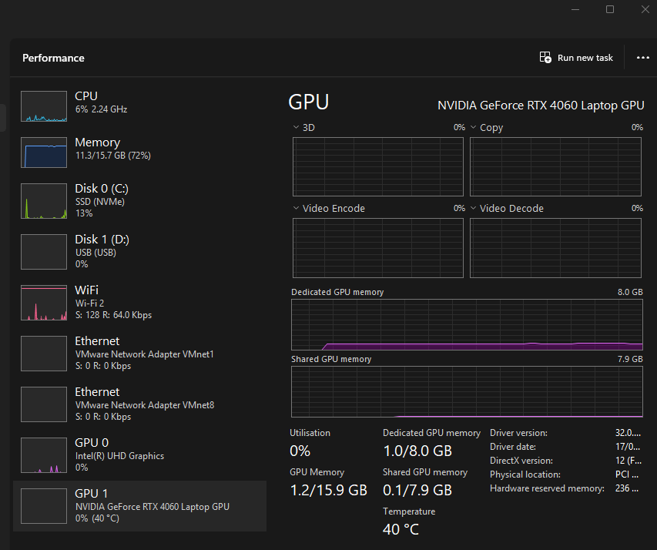This screenshot has width=657, height=550.
Task: Click the 40 °C temperature value
Action: pyautogui.click(x=401, y=529)
